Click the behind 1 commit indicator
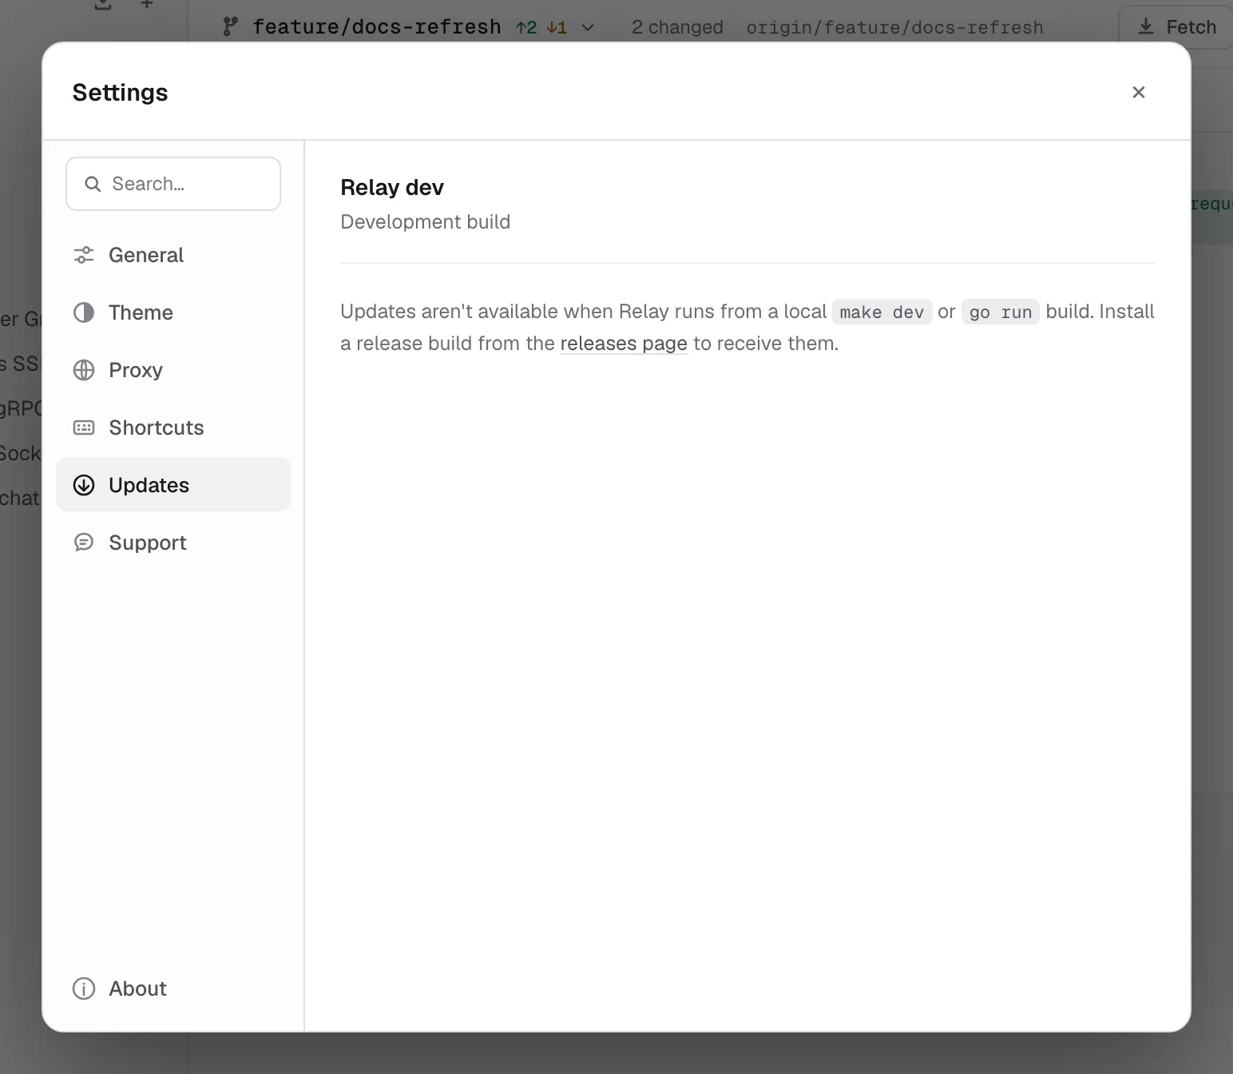This screenshot has width=1233, height=1074. [x=557, y=27]
